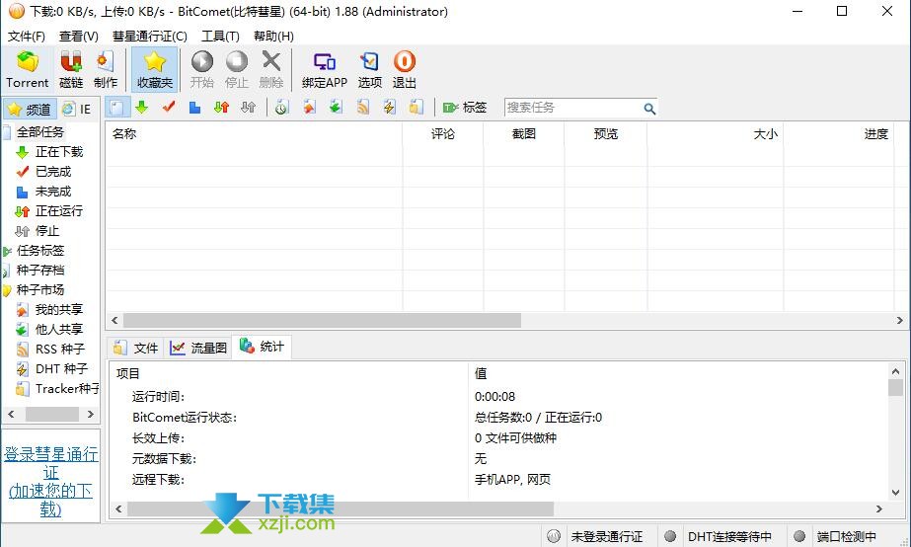Open the 标签 tag button
Viewport: 911px width, 547px height.
tap(464, 108)
